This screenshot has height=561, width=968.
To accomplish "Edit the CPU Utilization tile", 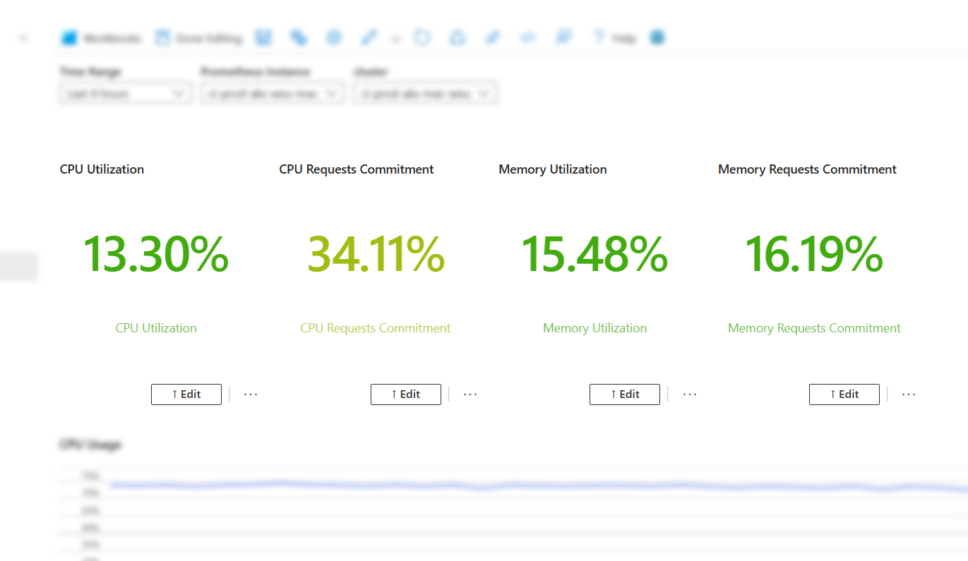I will point(186,394).
